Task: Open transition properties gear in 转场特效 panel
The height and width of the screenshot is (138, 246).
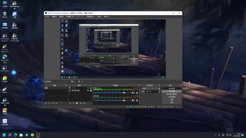Action: click(159, 89)
